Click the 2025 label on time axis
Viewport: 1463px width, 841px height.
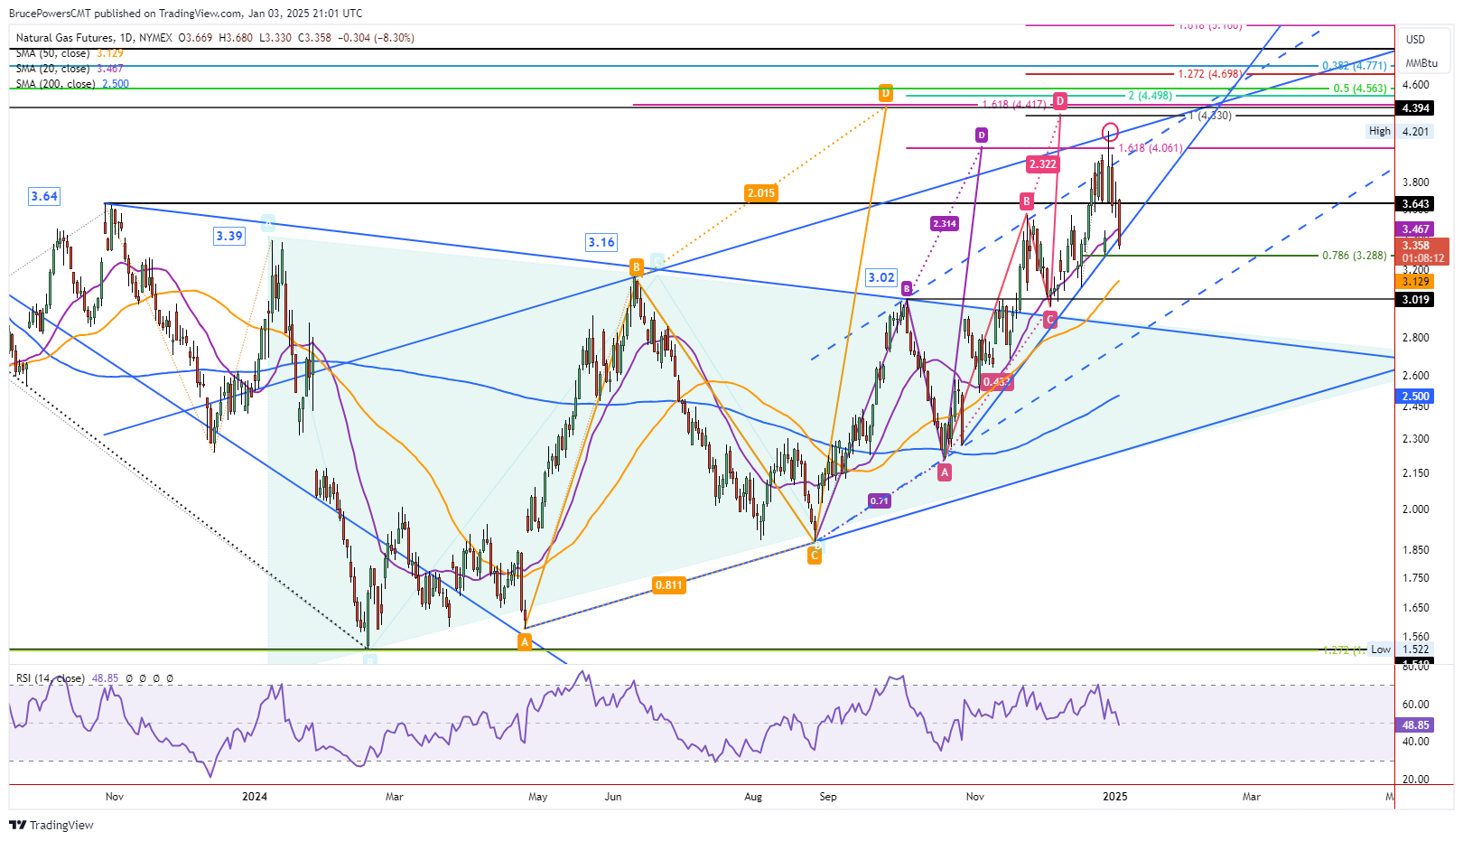pyautogui.click(x=1115, y=797)
